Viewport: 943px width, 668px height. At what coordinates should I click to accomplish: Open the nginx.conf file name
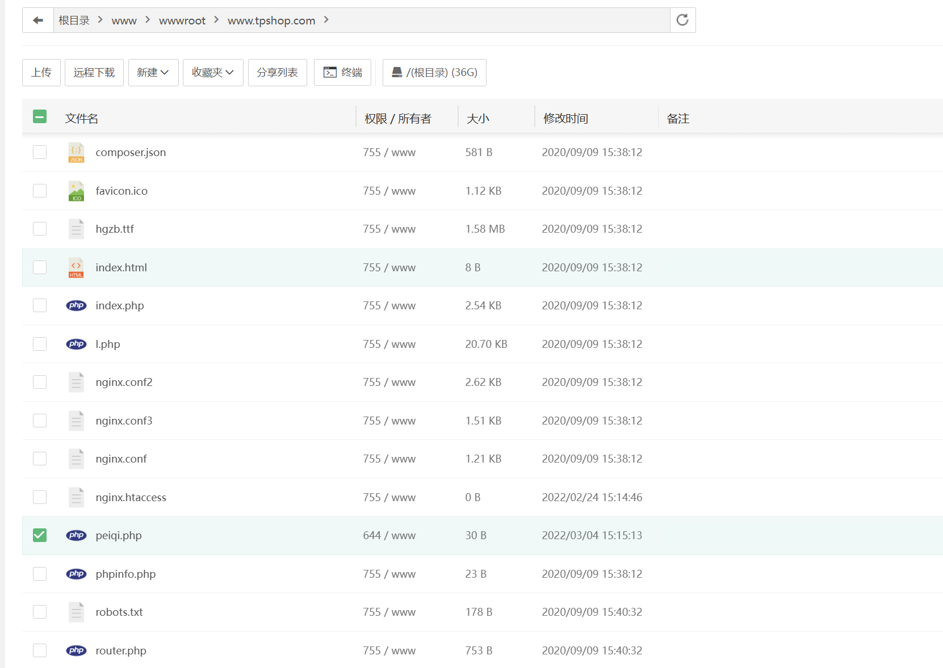pyautogui.click(x=121, y=459)
